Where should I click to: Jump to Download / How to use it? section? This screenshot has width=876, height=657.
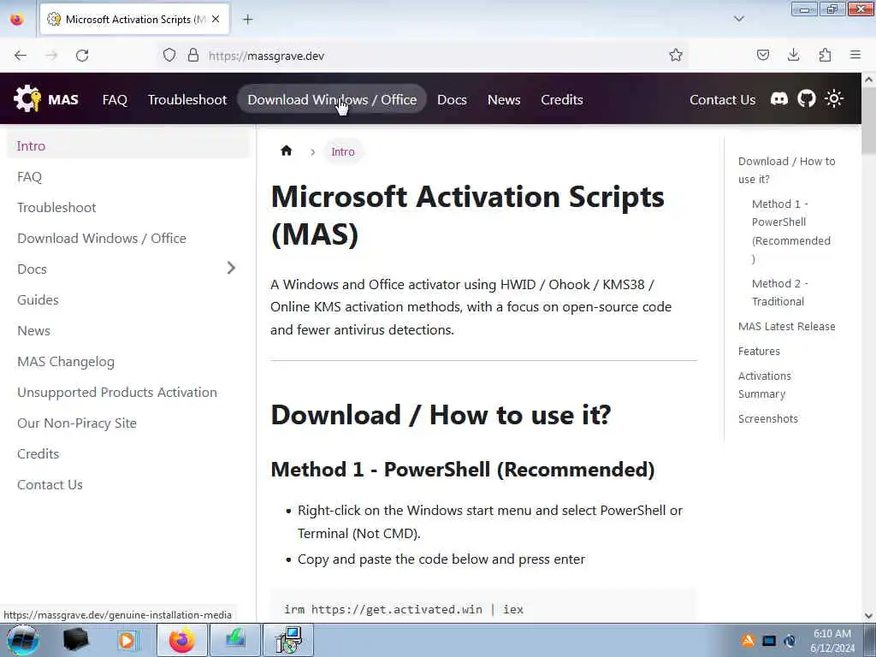pyautogui.click(x=787, y=170)
